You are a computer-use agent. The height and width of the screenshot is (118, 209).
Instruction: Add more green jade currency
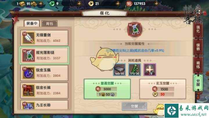(80, 3)
